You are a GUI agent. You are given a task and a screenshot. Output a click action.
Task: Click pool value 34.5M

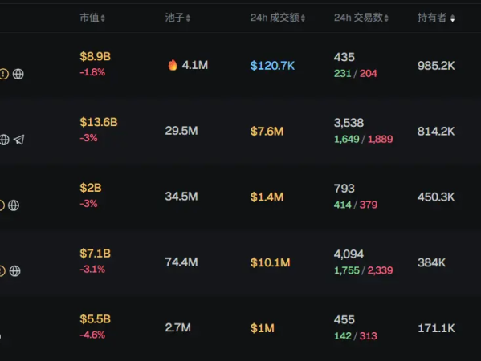pos(181,196)
